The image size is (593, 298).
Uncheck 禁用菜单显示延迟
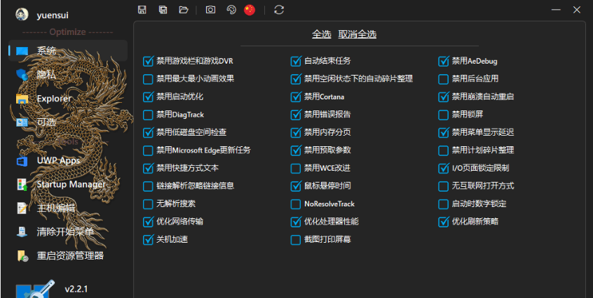click(x=443, y=132)
